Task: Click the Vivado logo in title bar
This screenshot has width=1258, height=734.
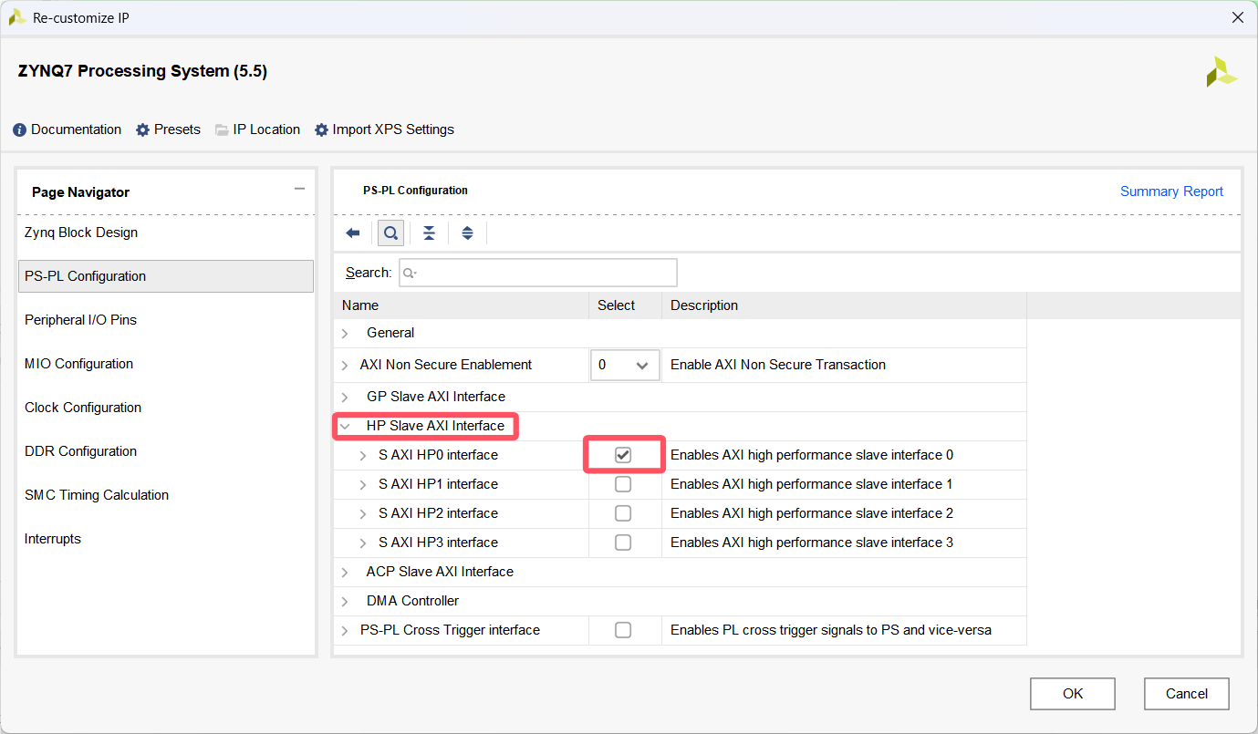Action: click(17, 17)
